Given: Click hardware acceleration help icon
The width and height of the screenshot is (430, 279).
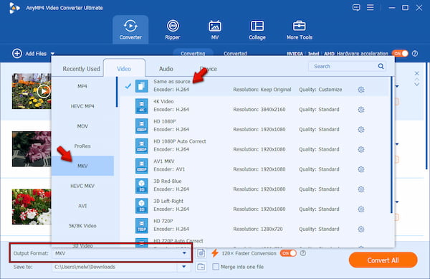Looking at the screenshot, I should [x=415, y=54].
